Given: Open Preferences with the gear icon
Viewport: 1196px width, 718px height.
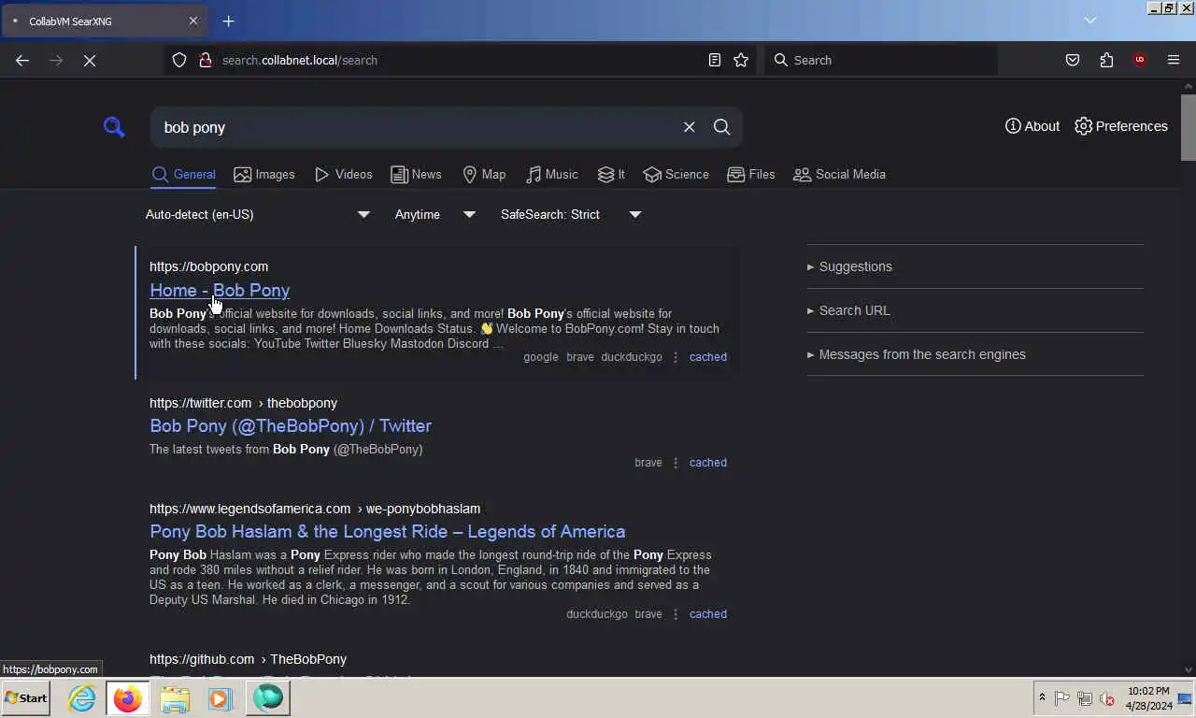Looking at the screenshot, I should 1121,126.
